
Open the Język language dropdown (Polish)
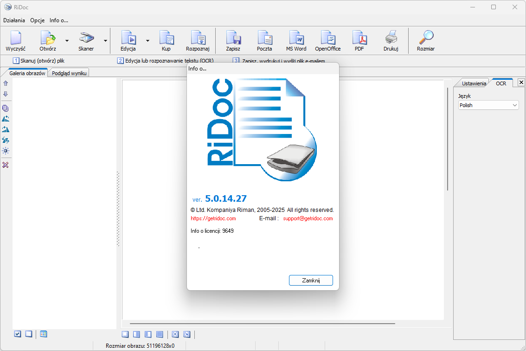pyautogui.click(x=488, y=105)
